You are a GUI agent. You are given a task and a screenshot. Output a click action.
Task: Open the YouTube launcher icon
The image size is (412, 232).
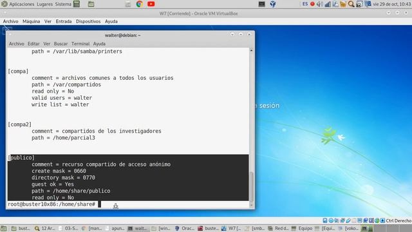coord(151,4)
